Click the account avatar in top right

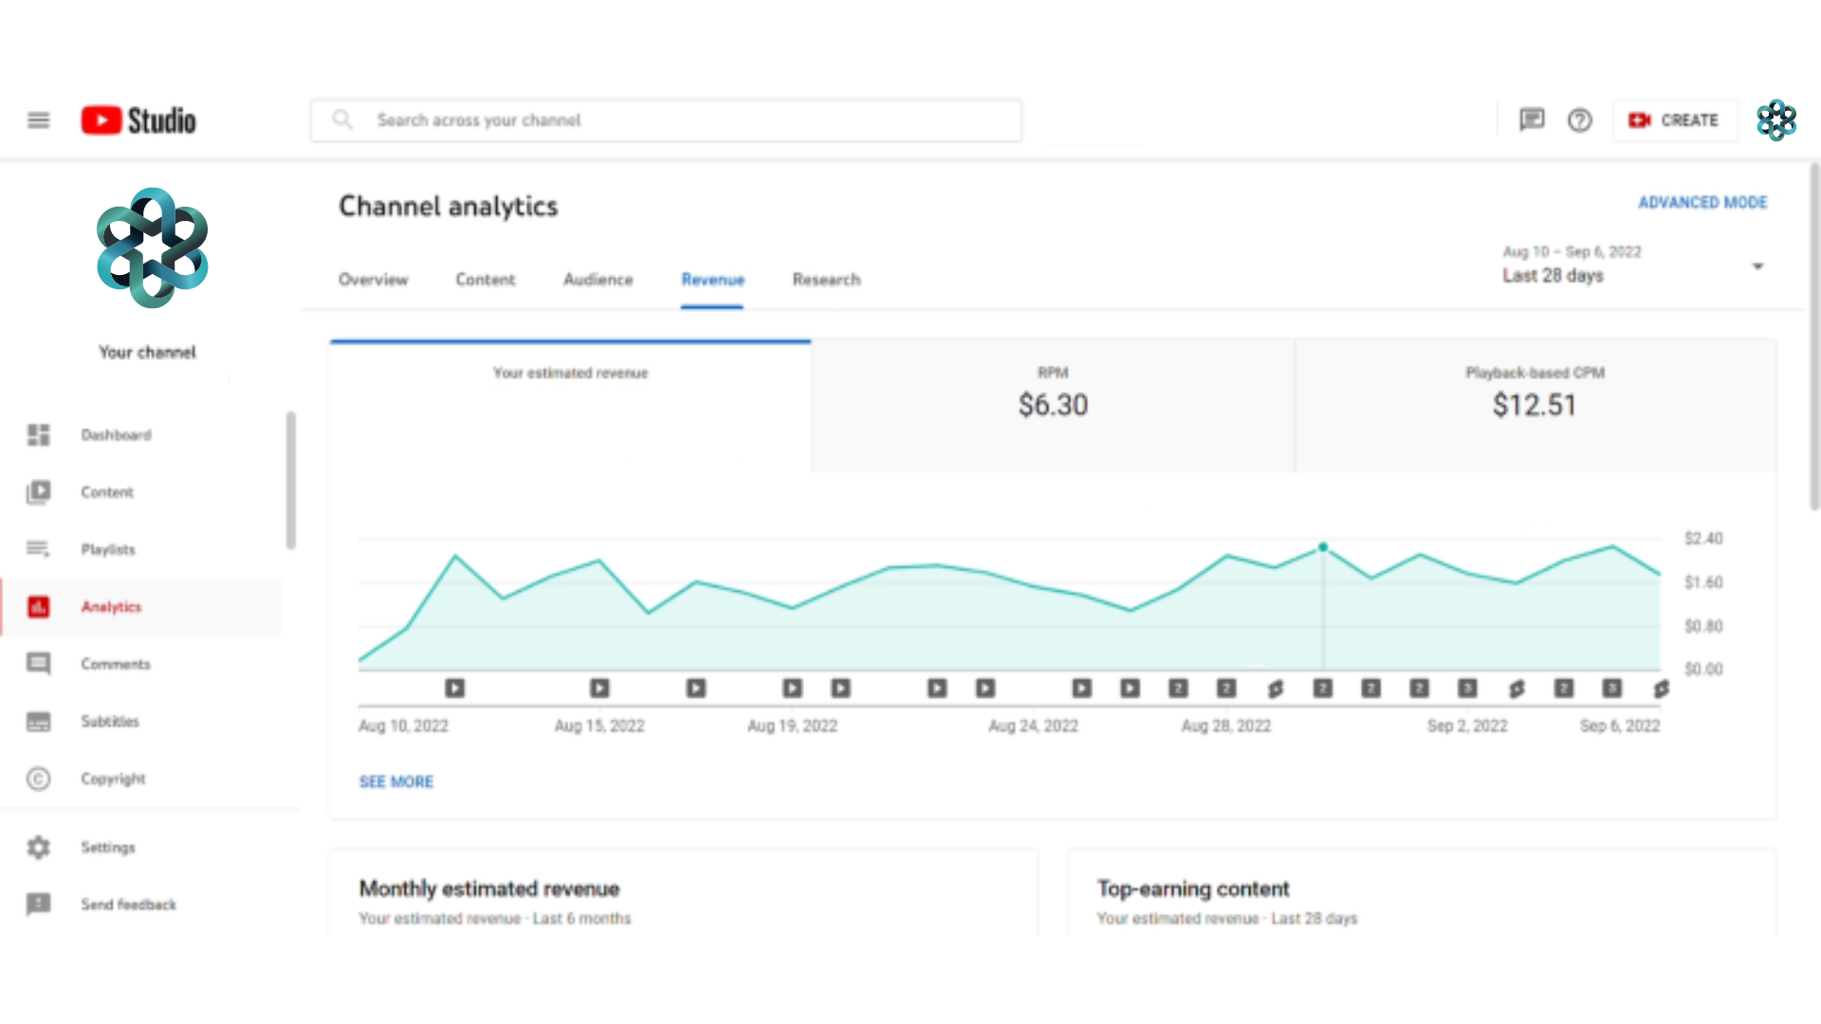coord(1775,120)
